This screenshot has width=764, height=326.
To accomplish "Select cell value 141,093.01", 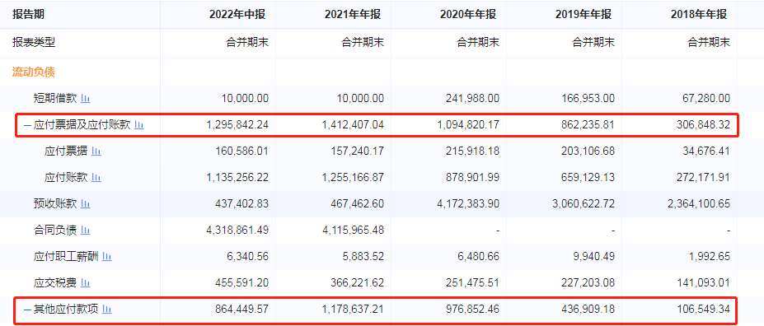I will (x=703, y=282).
